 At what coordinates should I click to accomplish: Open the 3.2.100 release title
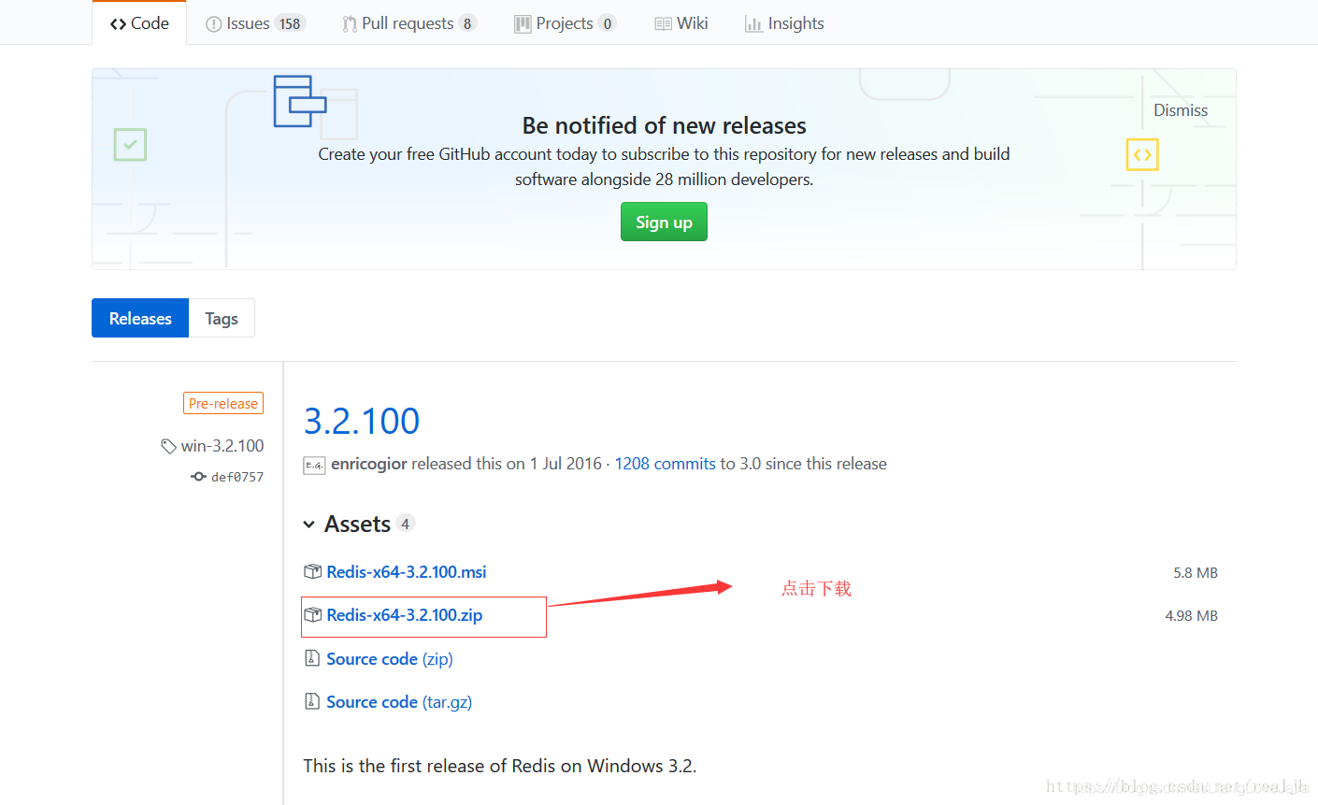point(362,421)
